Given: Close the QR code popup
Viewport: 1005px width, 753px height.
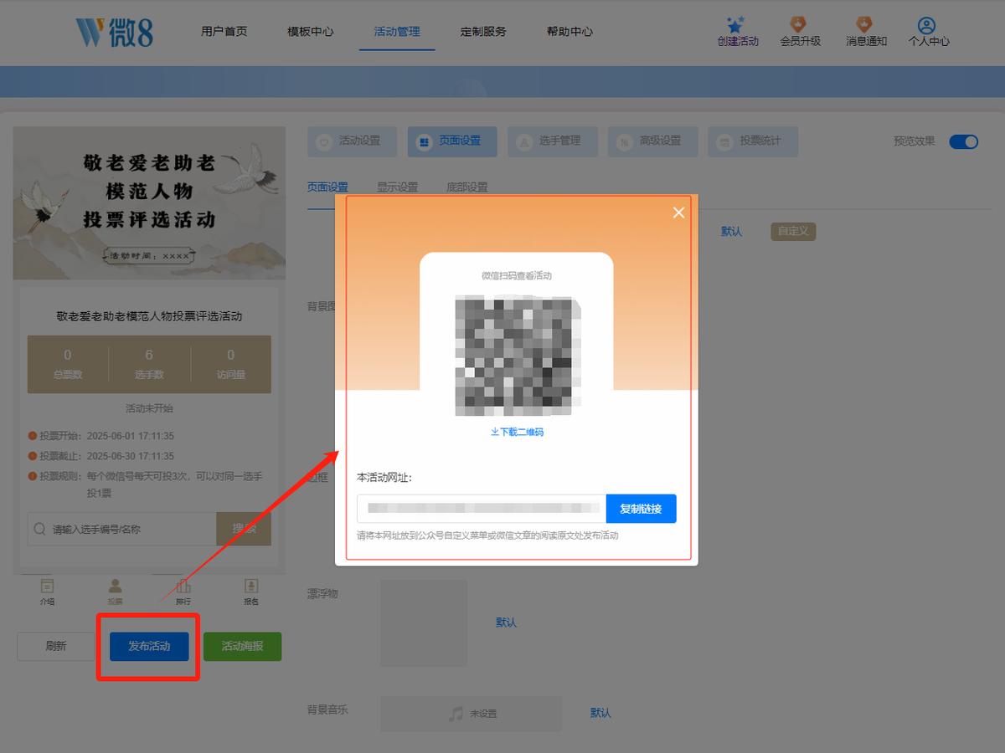Looking at the screenshot, I should (x=678, y=213).
